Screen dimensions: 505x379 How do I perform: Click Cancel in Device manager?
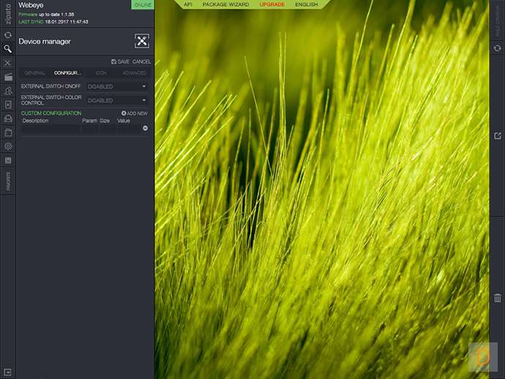coord(141,61)
